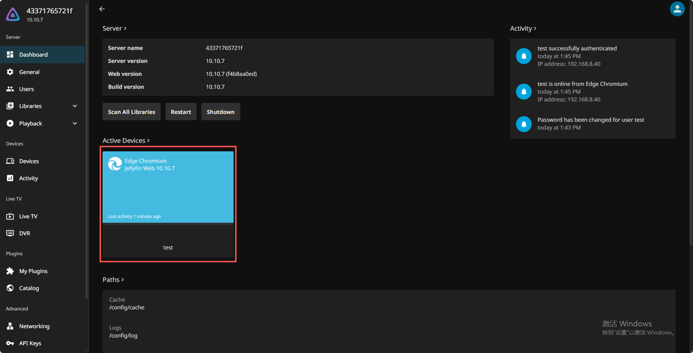Expand the Libraries submenu chevron
693x353 pixels.
click(75, 106)
